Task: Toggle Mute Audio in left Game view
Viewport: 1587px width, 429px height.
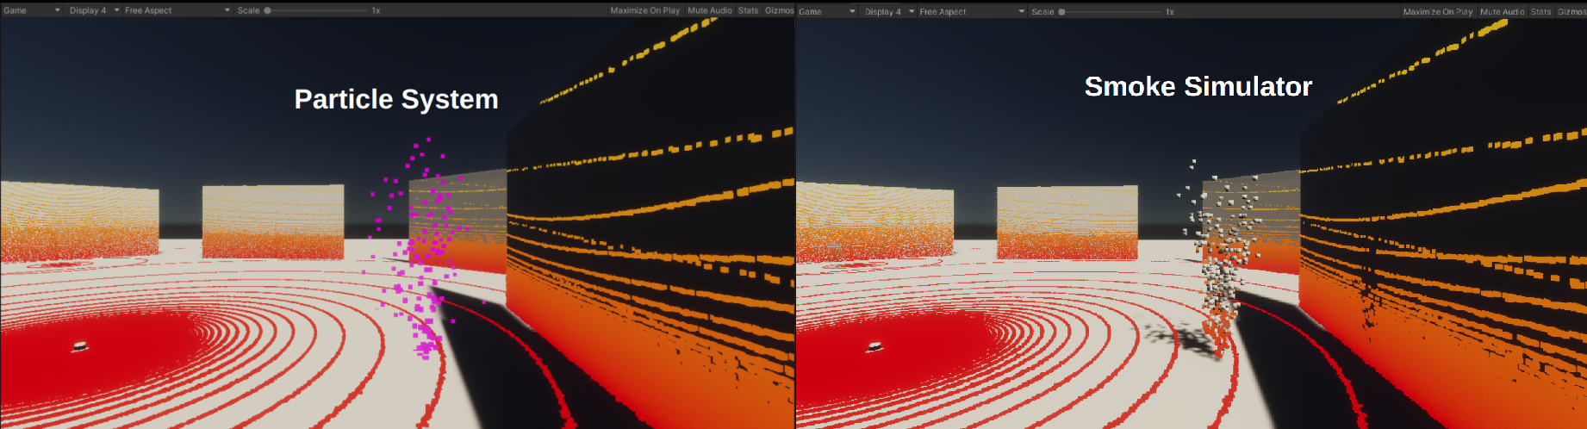Action: point(709,10)
